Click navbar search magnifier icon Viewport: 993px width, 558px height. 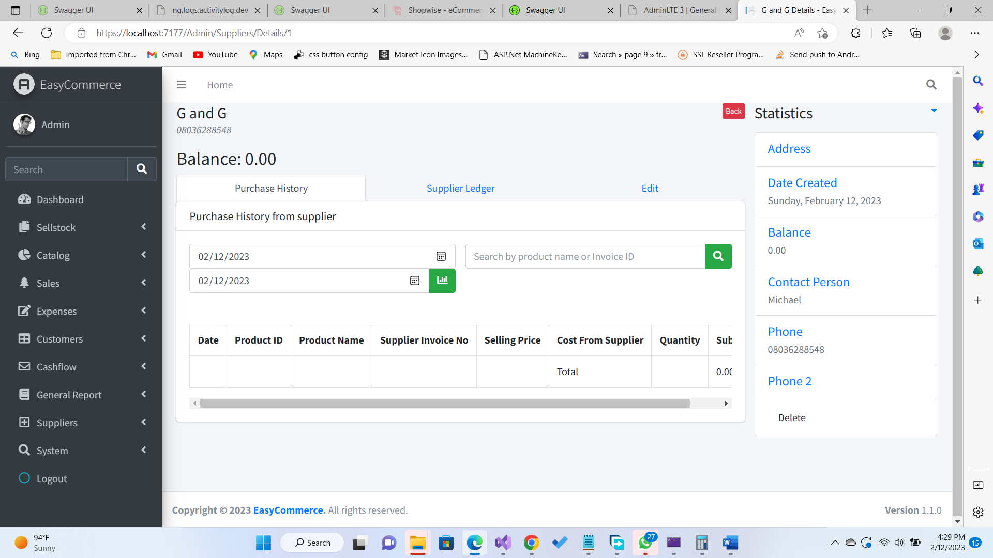coord(931,85)
